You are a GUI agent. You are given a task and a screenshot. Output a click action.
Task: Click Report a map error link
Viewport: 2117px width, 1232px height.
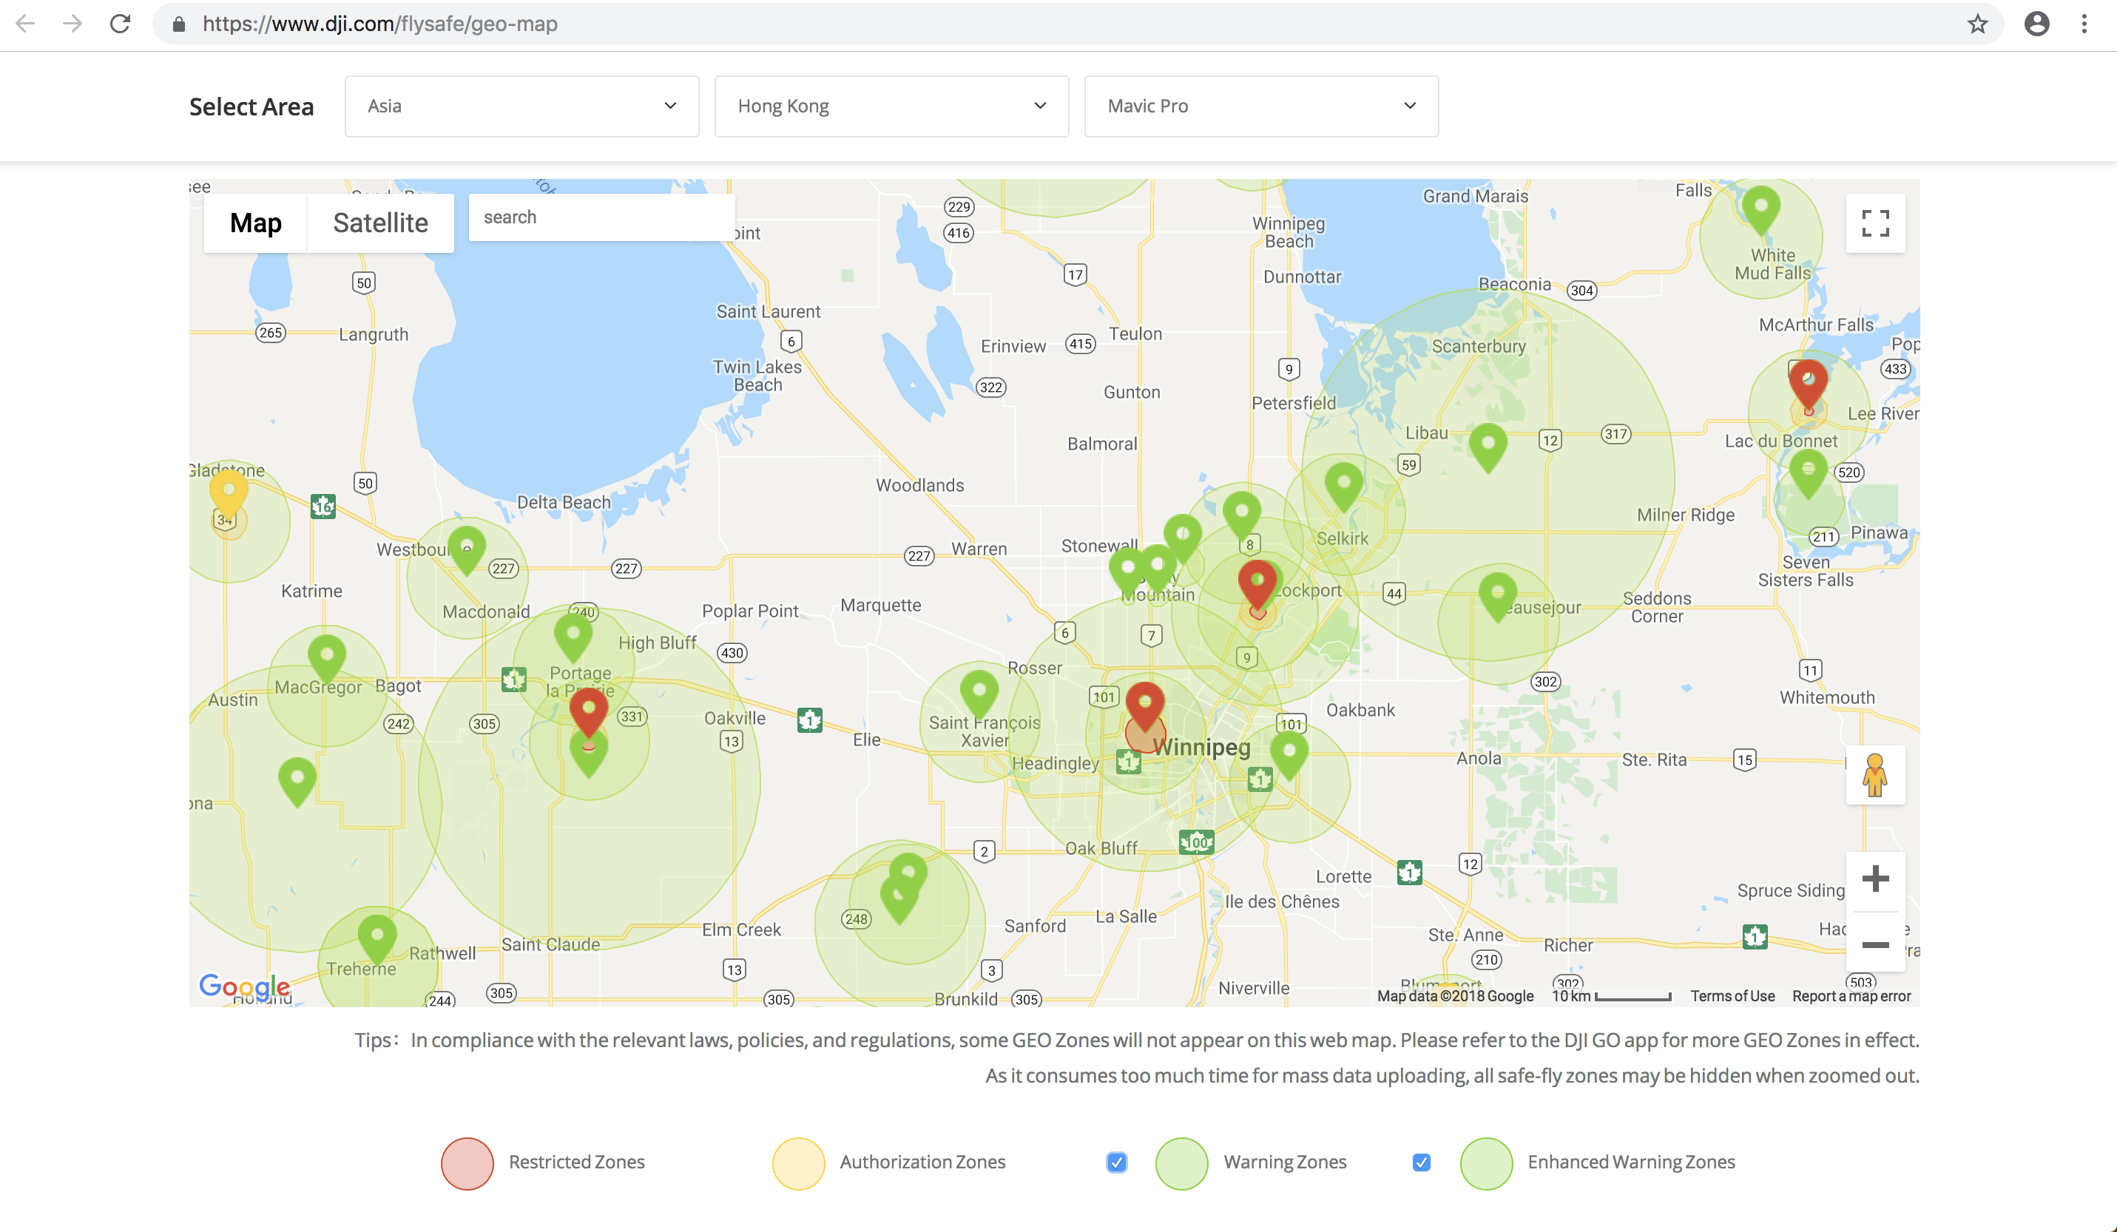(1851, 996)
